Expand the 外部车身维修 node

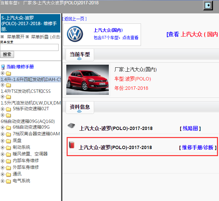coord(2,167)
